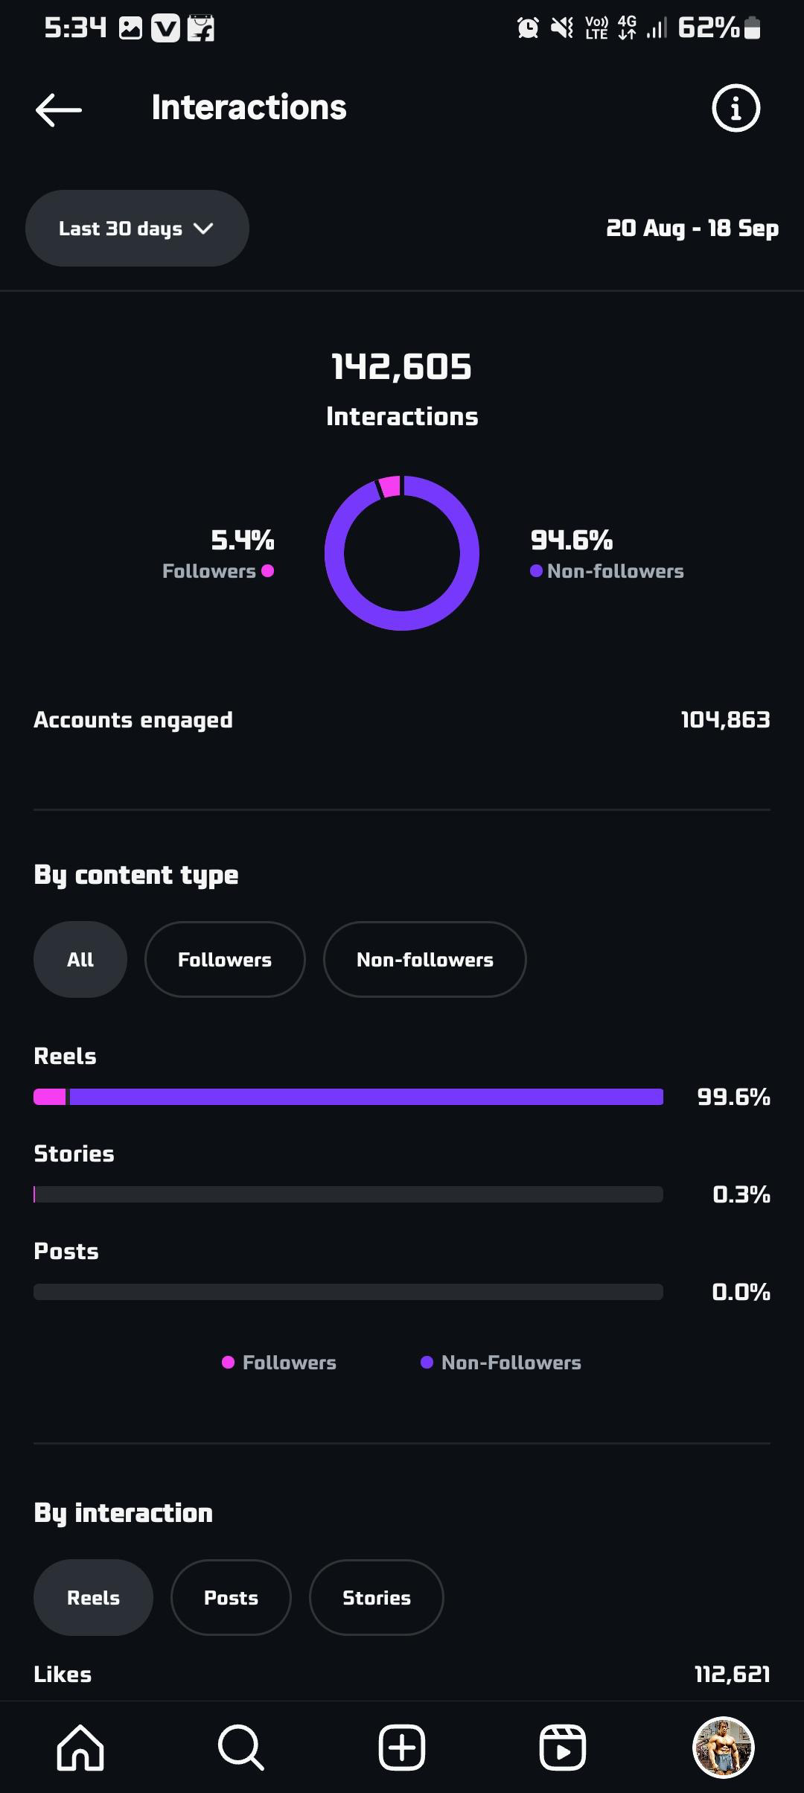Select the Reels interaction tab
Viewport: 804px width, 1793px height.
tap(93, 1598)
